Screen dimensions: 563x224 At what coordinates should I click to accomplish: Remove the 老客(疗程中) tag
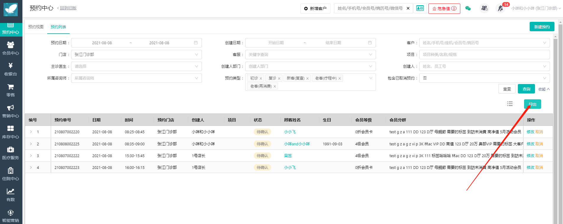coord(340,78)
